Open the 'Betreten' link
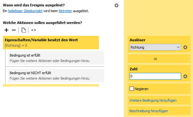The height and width of the screenshot is (117, 193). [x=65, y=11]
